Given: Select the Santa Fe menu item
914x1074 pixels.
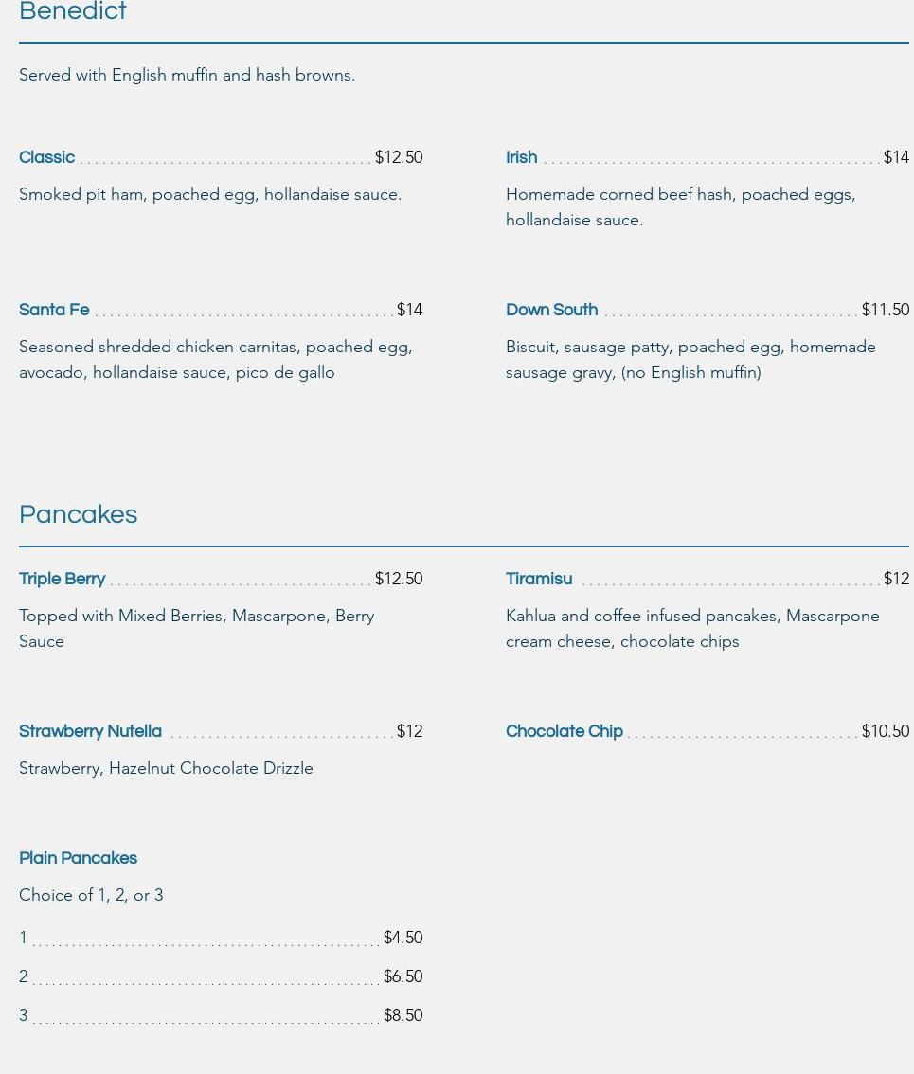Looking at the screenshot, I should (54, 310).
